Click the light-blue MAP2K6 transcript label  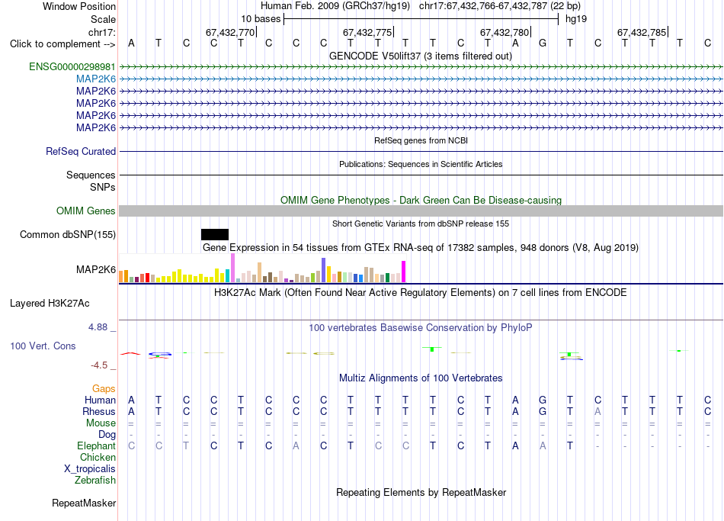[96, 79]
